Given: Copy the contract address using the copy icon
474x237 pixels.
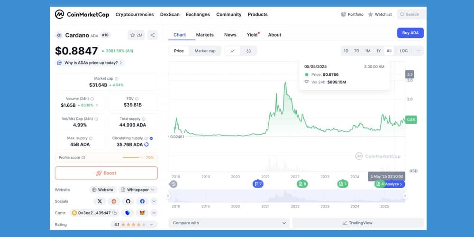Looking at the screenshot, I should [114, 213].
